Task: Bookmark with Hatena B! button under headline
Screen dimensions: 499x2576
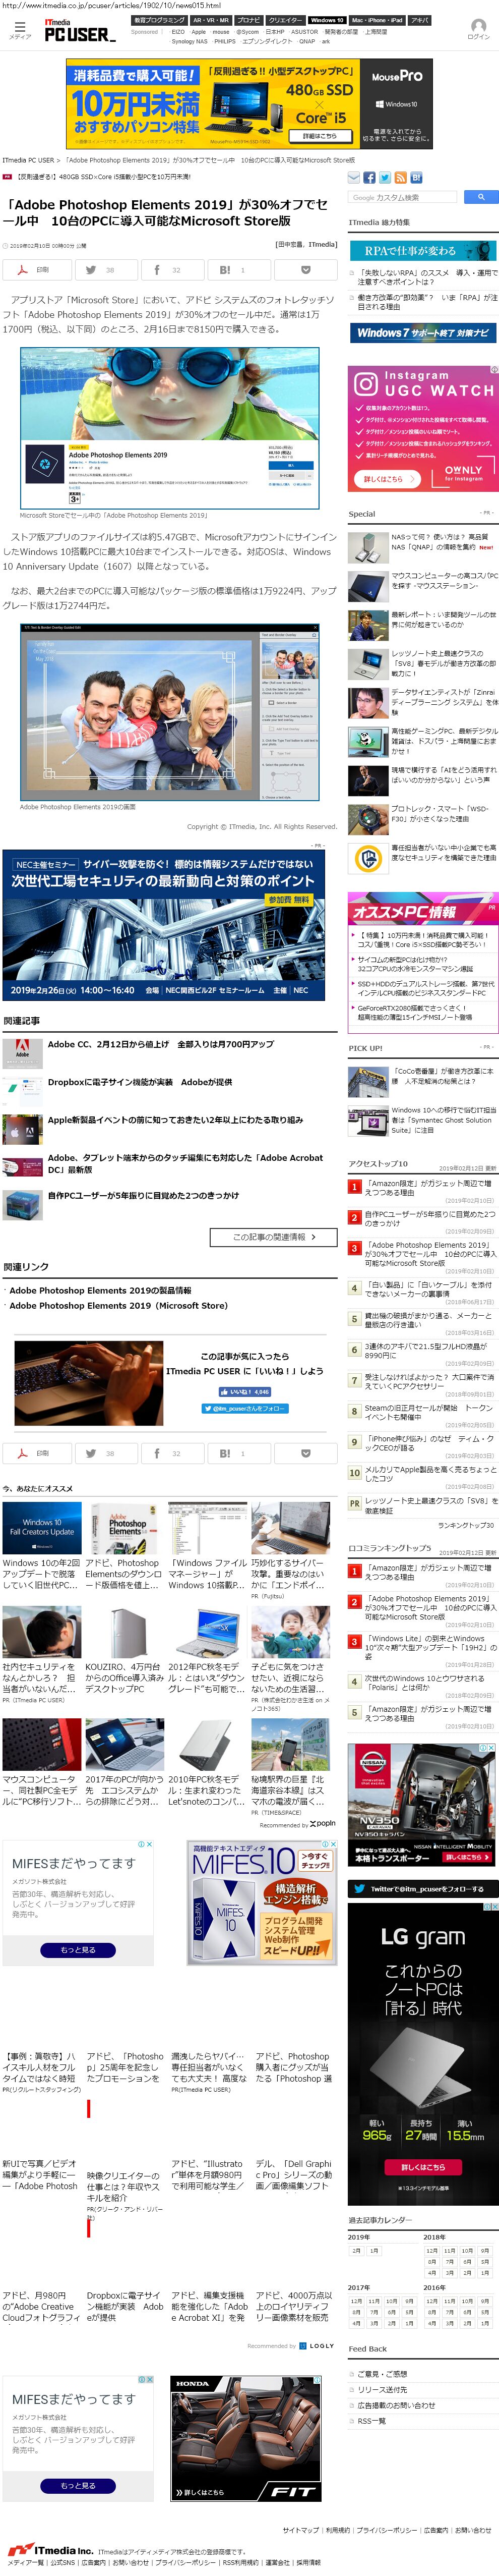Action: click(239, 269)
